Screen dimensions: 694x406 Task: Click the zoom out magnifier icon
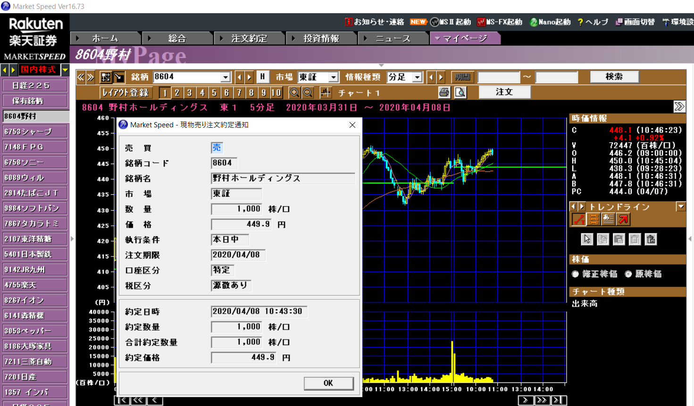click(x=308, y=92)
